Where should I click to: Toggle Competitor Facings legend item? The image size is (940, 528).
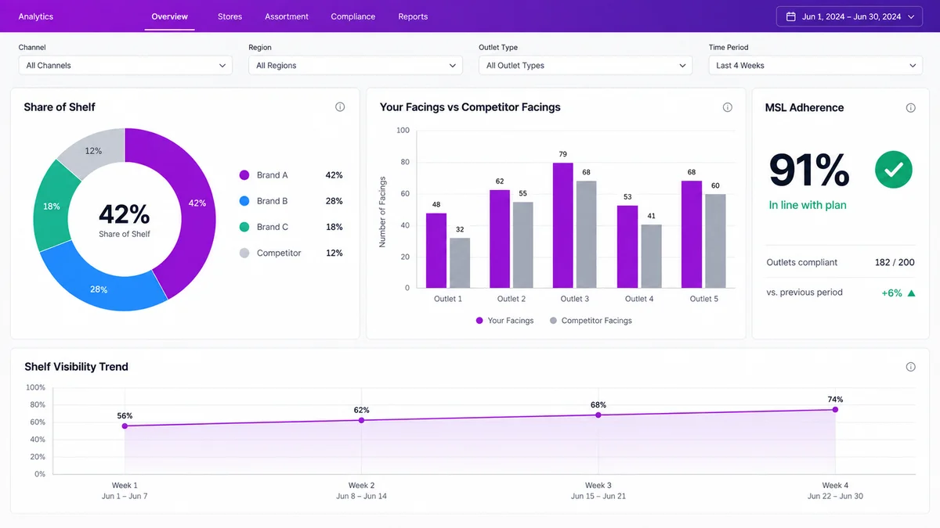591,321
